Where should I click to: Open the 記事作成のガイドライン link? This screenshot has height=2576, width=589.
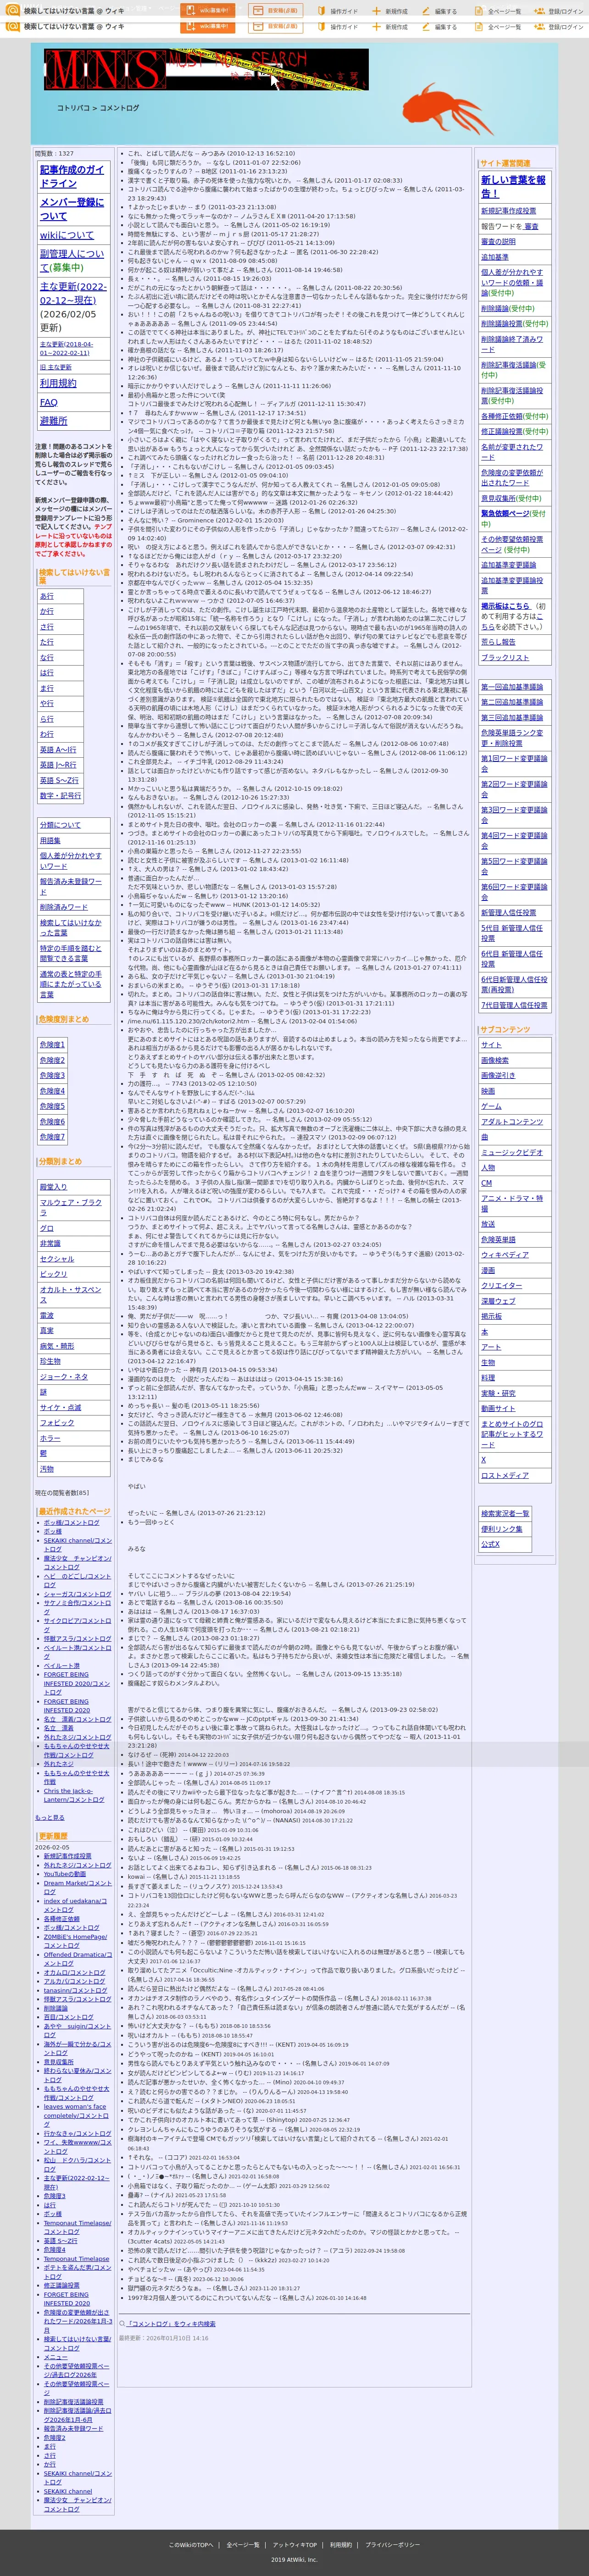(x=72, y=176)
